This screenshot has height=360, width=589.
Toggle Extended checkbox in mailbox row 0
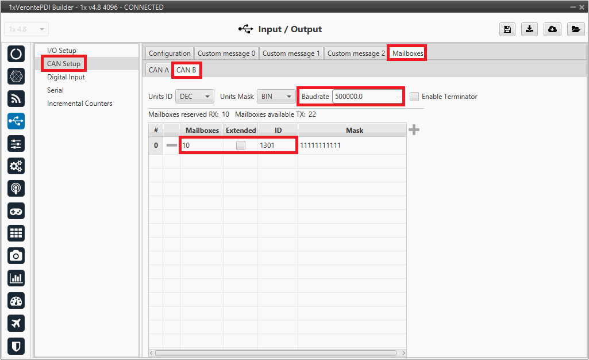240,145
